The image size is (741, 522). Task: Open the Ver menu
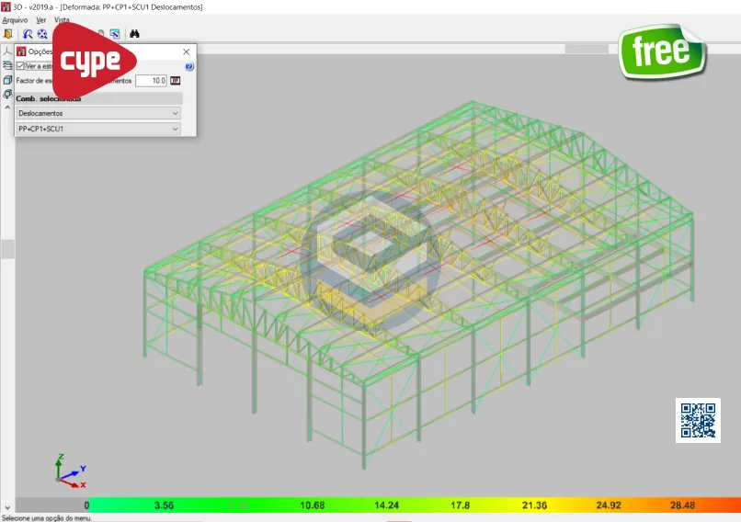click(41, 20)
